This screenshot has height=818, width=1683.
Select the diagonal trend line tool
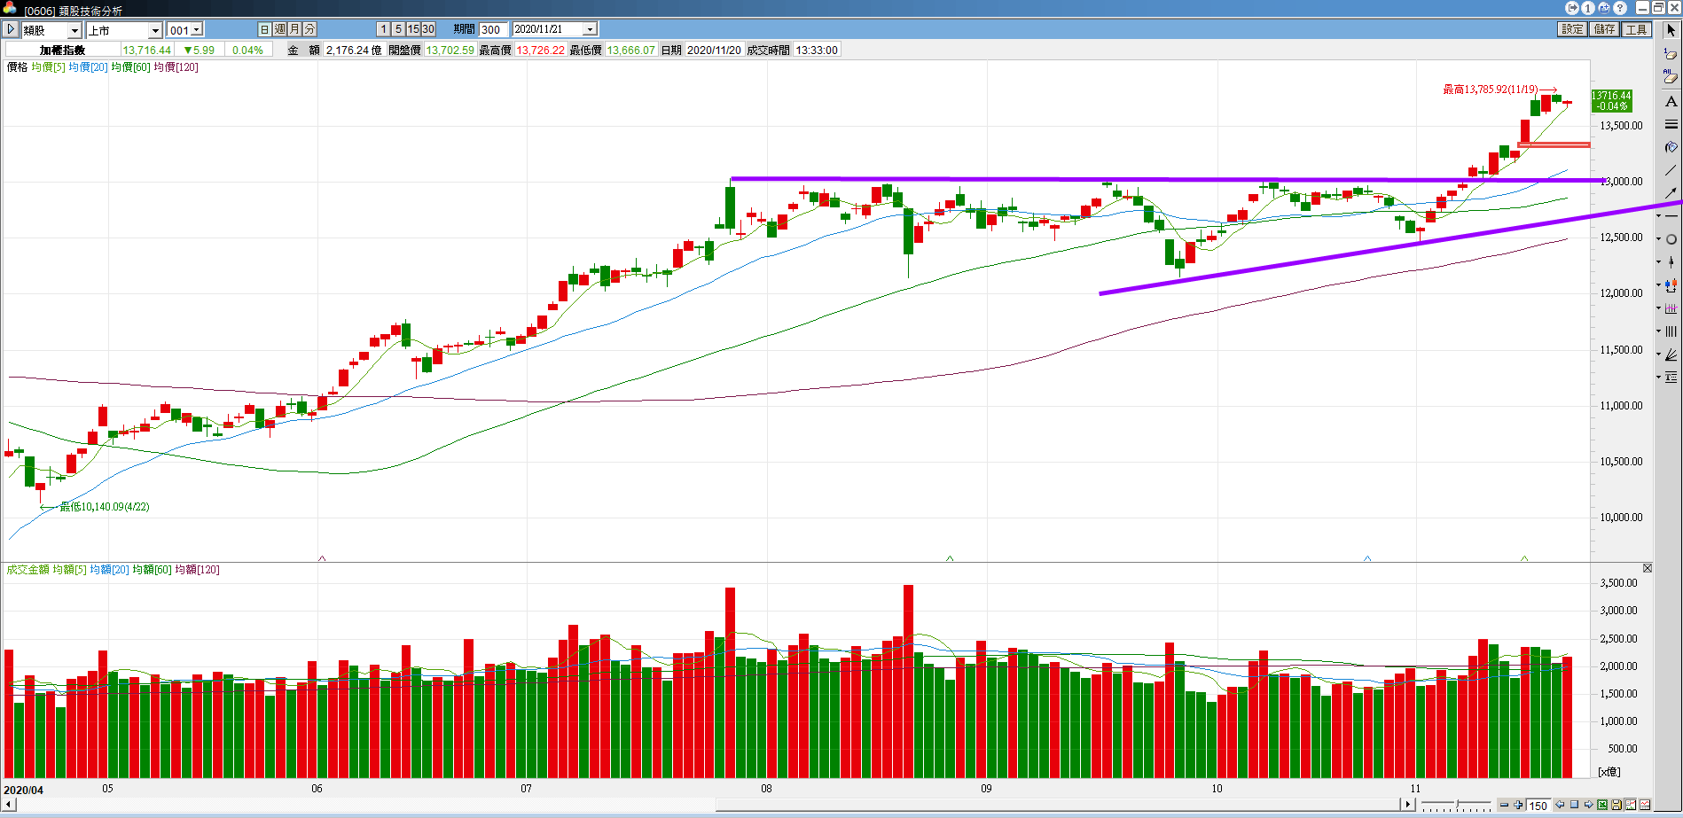[1671, 170]
